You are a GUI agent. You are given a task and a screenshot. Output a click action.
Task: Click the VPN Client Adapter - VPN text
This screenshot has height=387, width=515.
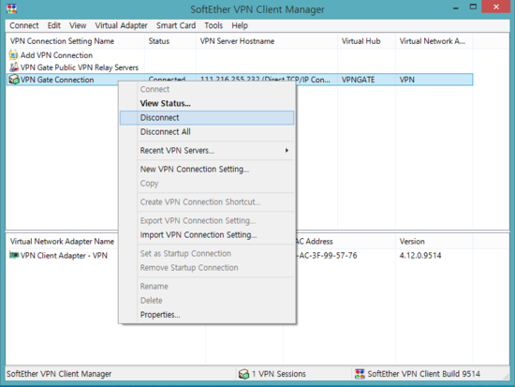[64, 256]
